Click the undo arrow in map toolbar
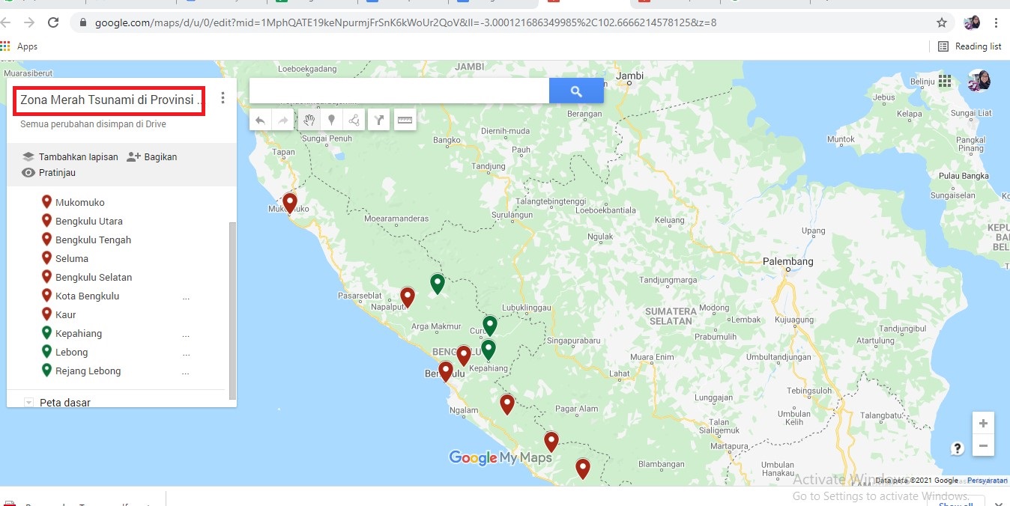The height and width of the screenshot is (506, 1010). (261, 120)
